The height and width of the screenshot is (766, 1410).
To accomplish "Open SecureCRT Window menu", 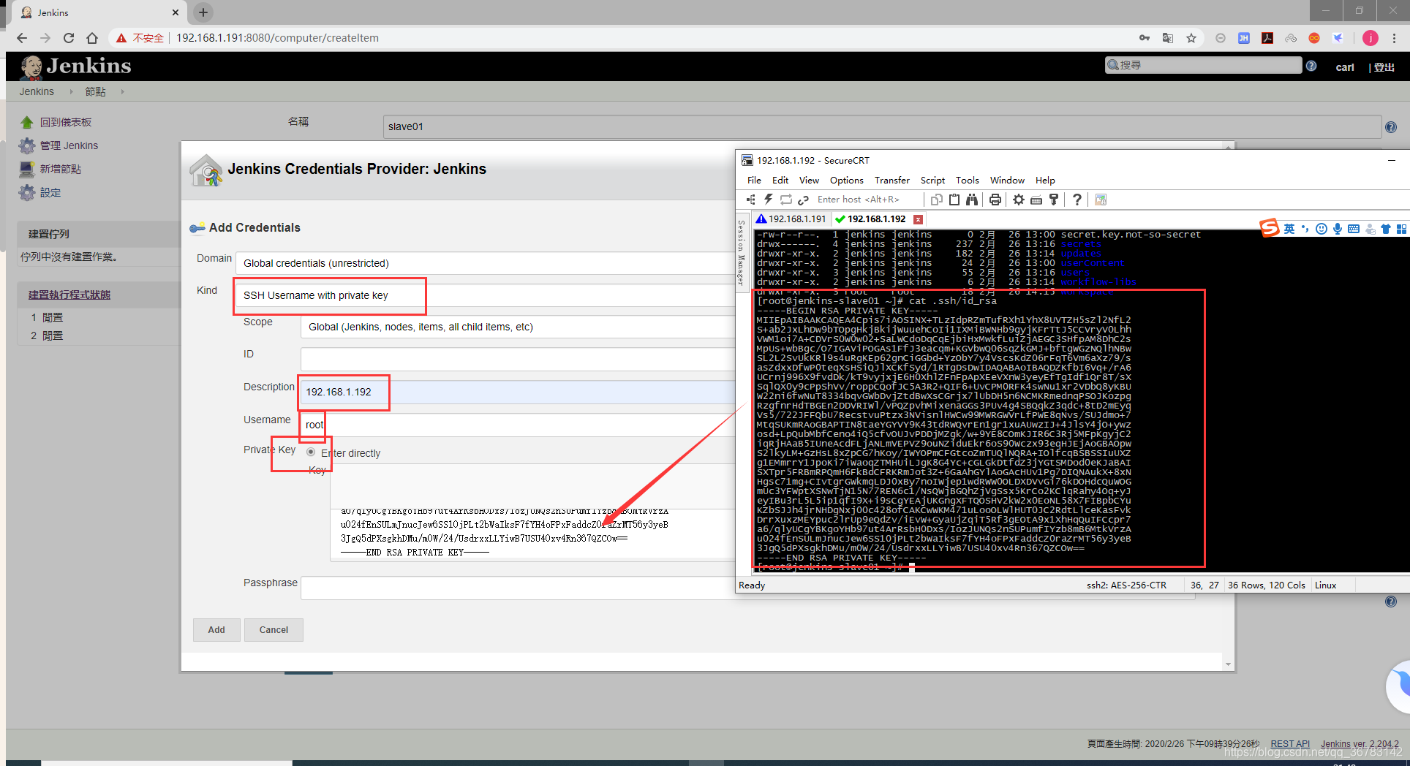I will click(1007, 181).
